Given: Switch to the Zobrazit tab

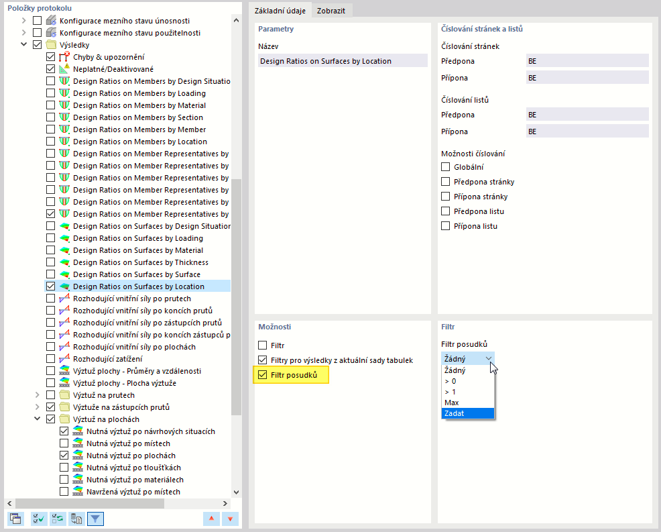Looking at the screenshot, I should coord(331,11).
